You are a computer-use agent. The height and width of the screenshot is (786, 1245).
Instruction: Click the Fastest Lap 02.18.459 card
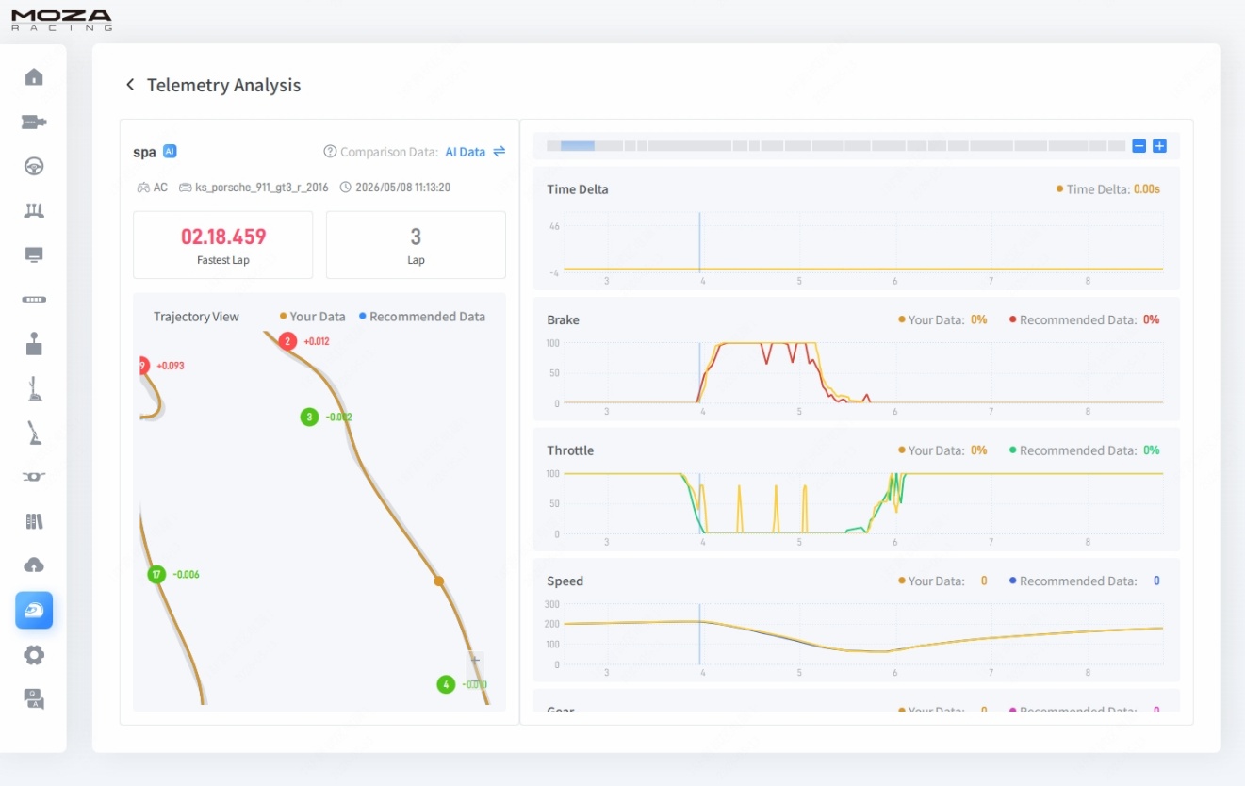pos(223,245)
